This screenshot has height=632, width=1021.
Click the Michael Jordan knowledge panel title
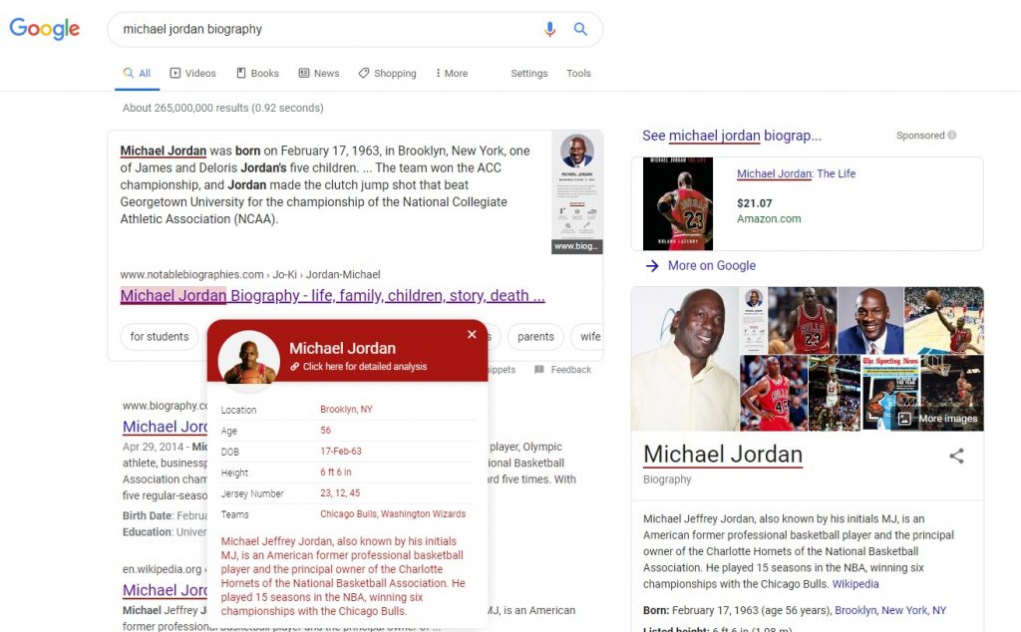723,455
